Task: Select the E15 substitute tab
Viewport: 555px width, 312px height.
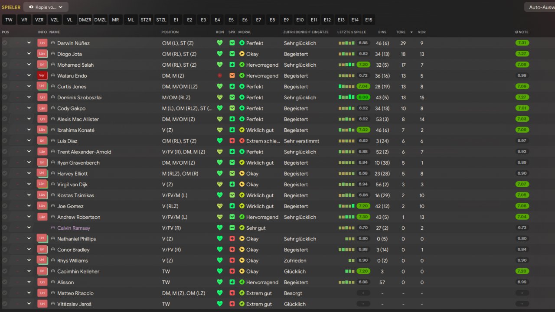Action: tap(369, 20)
